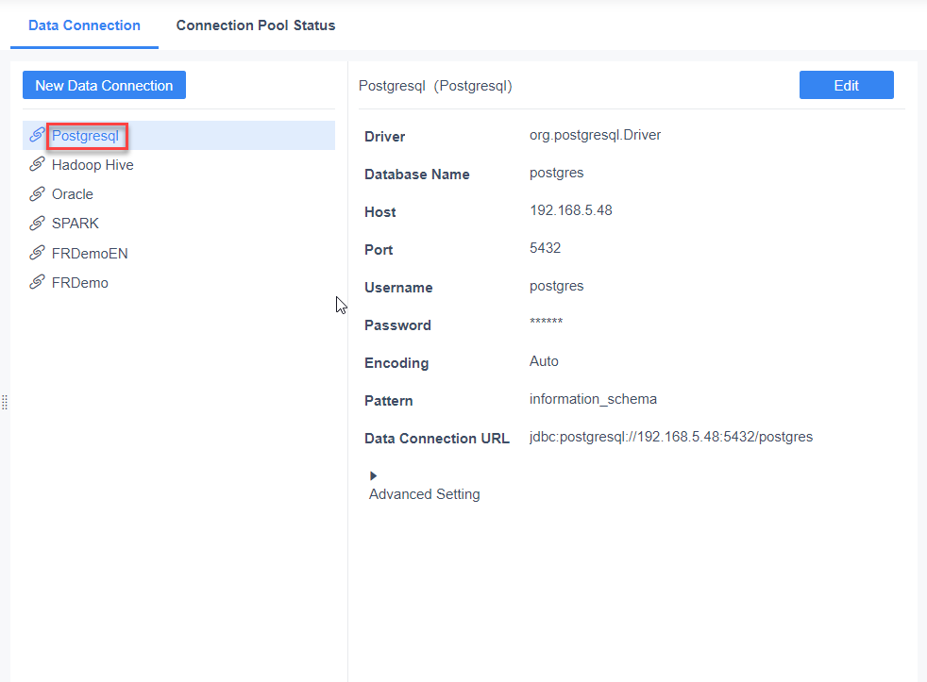The height and width of the screenshot is (682, 927).
Task: Click the New Data Connection button
Action: click(x=104, y=85)
